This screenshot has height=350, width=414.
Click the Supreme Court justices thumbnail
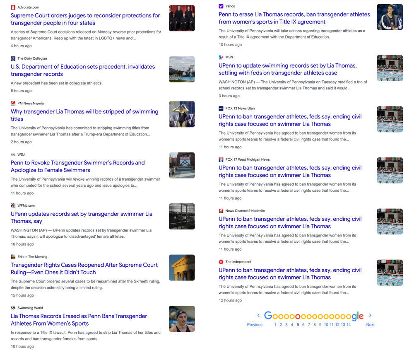click(x=182, y=18)
